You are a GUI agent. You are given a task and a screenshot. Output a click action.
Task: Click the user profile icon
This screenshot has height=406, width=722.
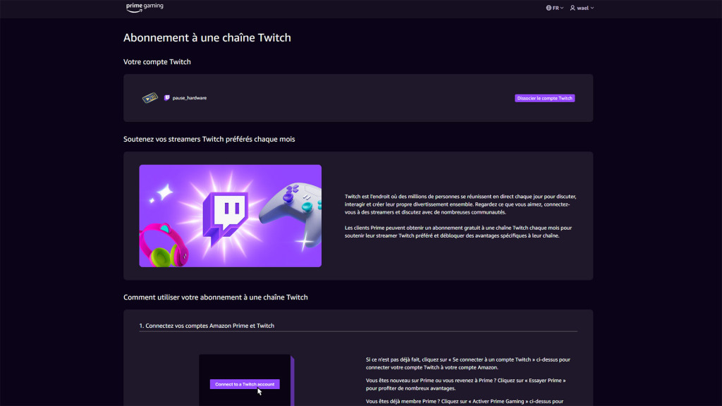(x=573, y=8)
